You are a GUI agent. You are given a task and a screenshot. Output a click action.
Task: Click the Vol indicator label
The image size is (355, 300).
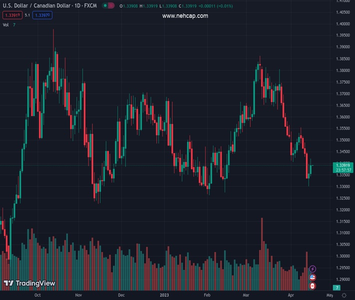[5, 24]
